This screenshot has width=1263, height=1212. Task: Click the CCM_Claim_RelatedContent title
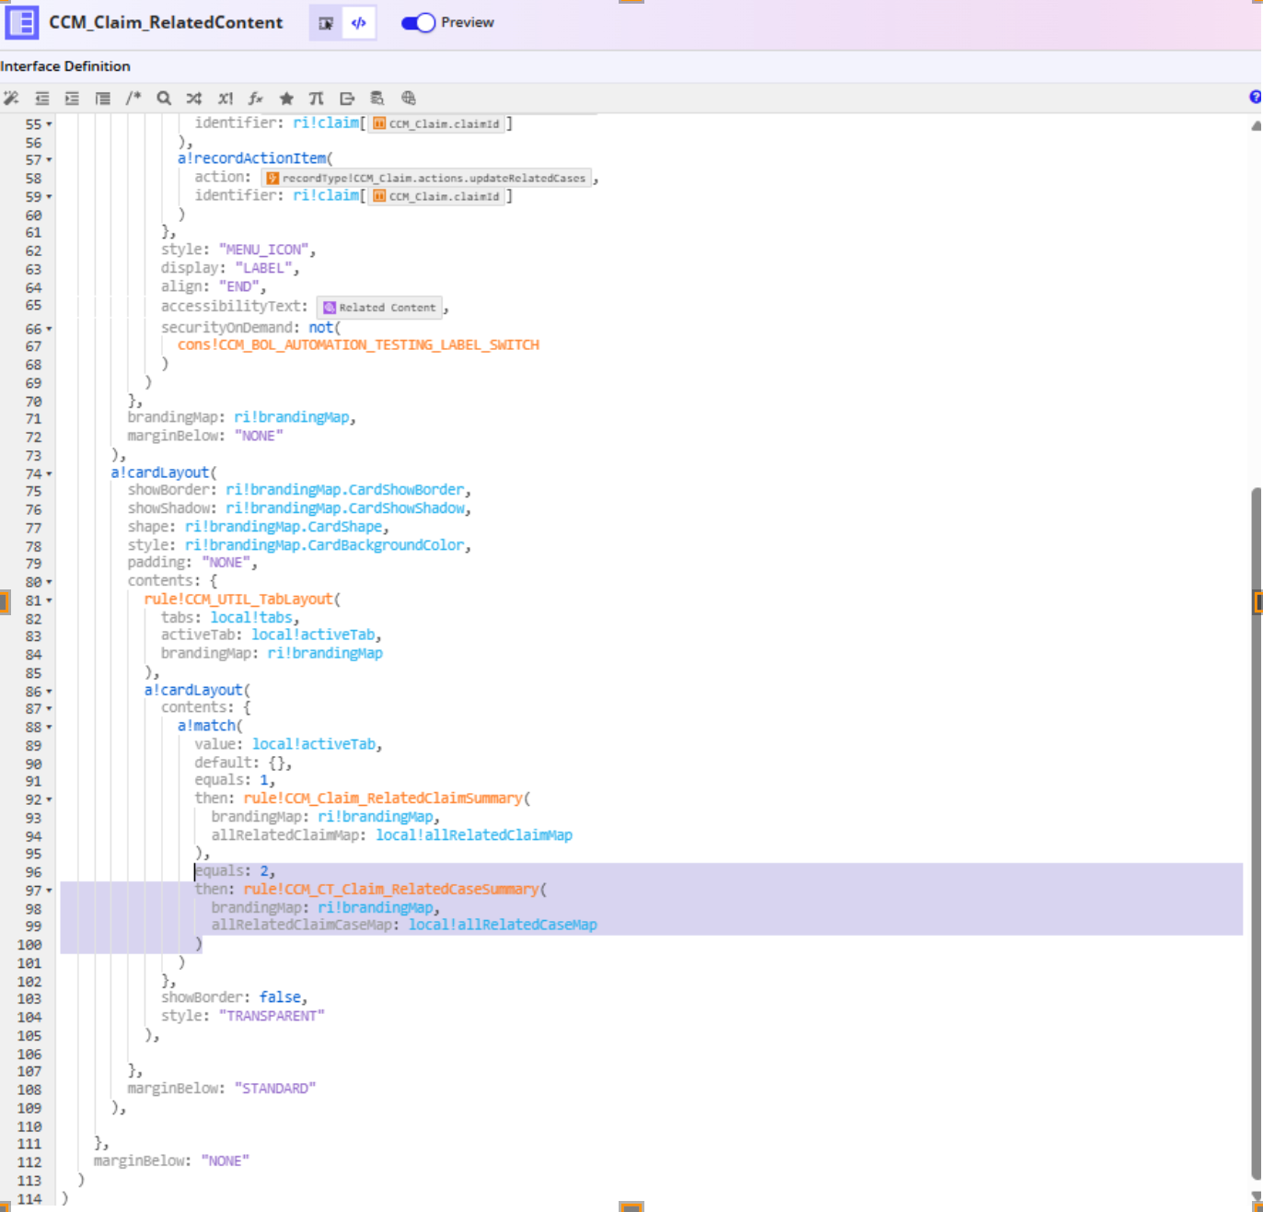[166, 22]
